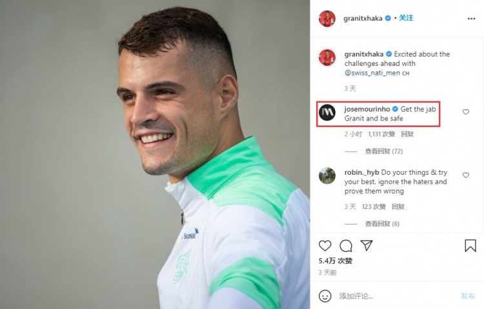Open josemourinho's profile avatar

click(x=327, y=112)
